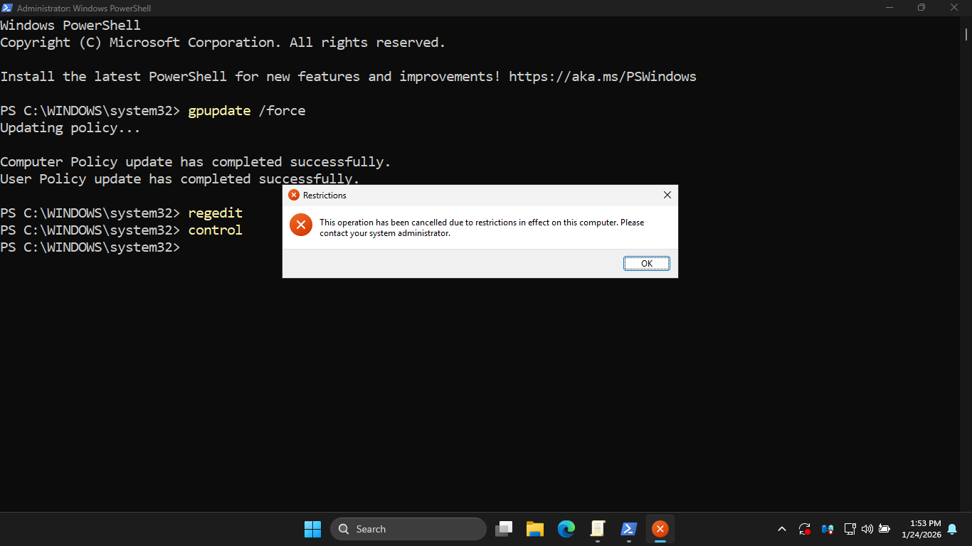Launch File Explorer from the taskbar

[535, 529]
